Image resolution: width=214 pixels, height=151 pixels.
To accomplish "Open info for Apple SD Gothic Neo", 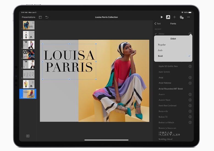I will (190, 66).
